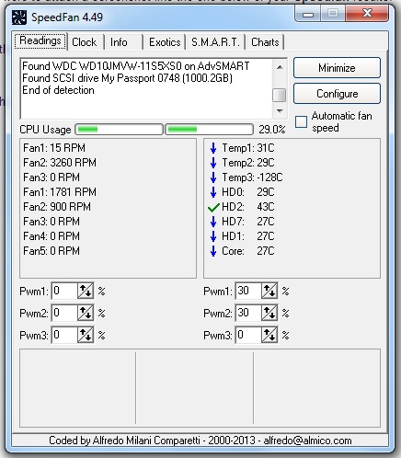
Task: Enable the Automatic fan speed checkbox
Action: pyautogui.click(x=301, y=121)
